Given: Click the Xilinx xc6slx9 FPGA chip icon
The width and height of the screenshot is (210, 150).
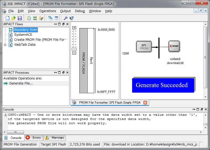Looking at the screenshot, I should [x=174, y=46].
